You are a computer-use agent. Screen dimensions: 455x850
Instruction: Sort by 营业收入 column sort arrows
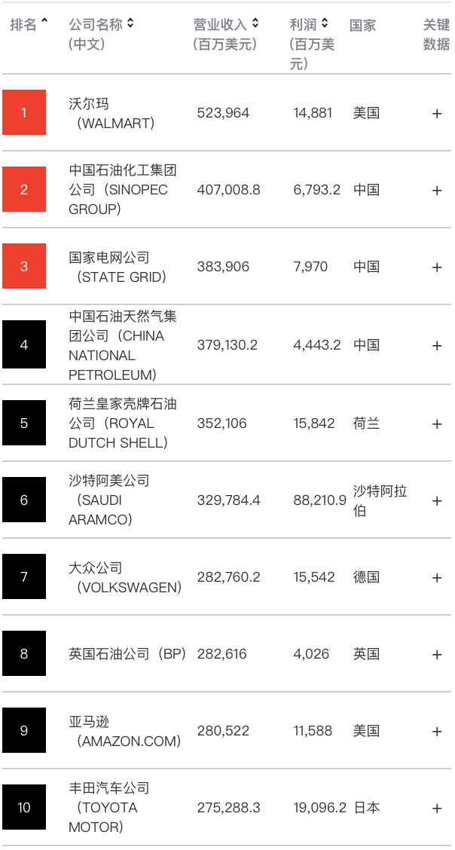[255, 23]
